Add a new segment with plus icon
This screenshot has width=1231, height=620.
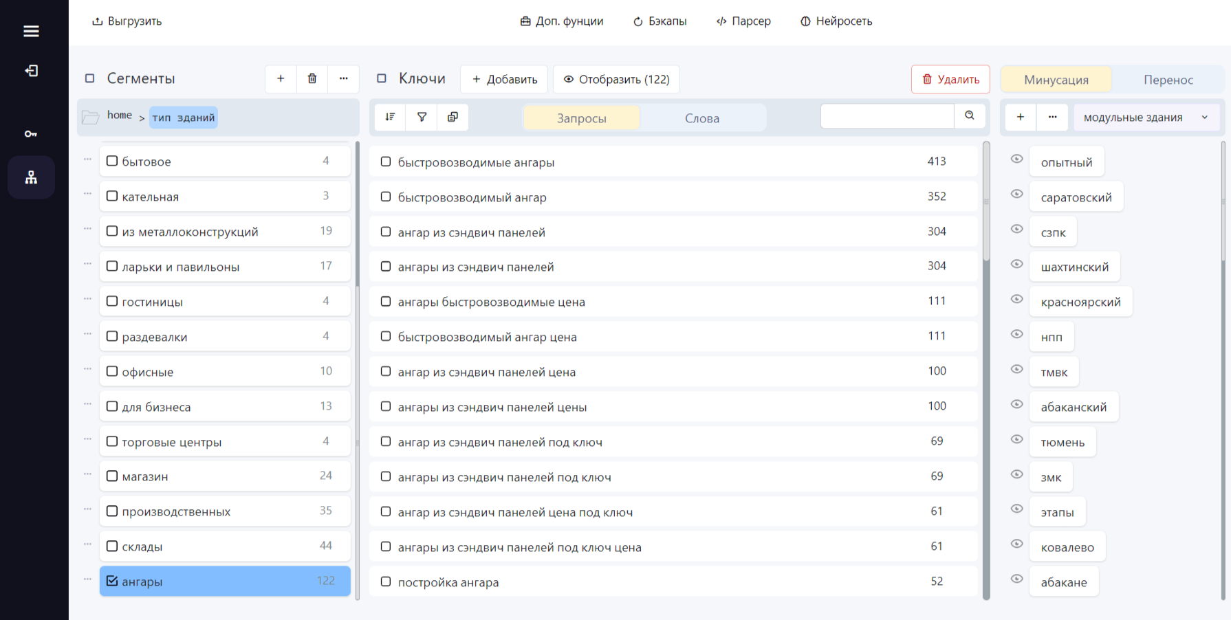click(281, 78)
